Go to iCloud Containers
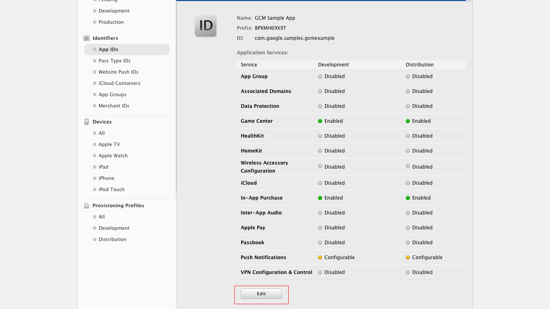Viewport: 550px width, 309px height. click(x=120, y=83)
